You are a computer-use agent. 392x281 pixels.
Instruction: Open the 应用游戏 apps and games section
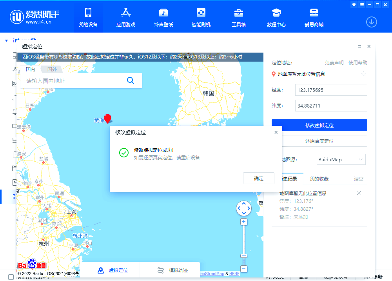125,17
